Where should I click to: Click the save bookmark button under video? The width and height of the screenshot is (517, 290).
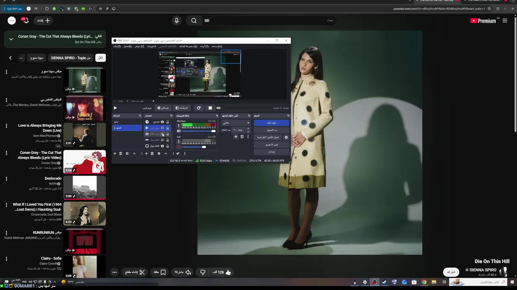pyautogui.click(x=160, y=272)
